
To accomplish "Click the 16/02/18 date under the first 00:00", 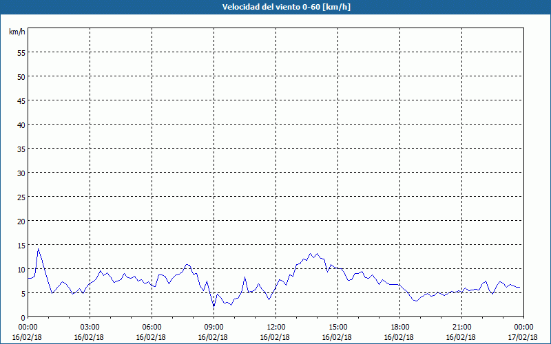I will 27,337.
